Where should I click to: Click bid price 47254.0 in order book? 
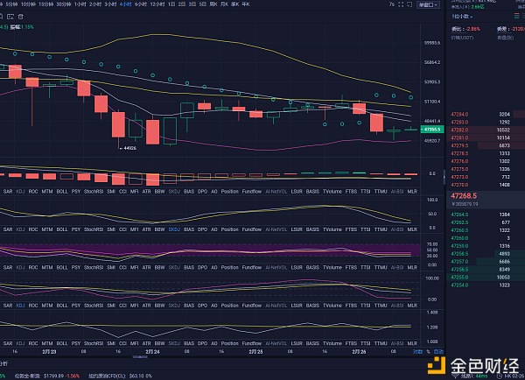(x=459, y=285)
